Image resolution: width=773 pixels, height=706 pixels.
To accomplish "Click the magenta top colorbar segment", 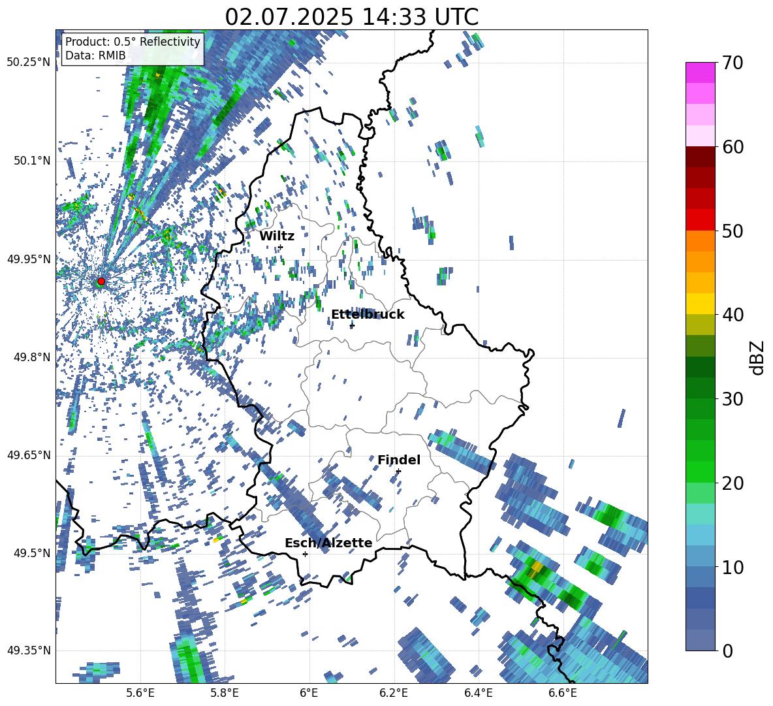I will pos(700,72).
